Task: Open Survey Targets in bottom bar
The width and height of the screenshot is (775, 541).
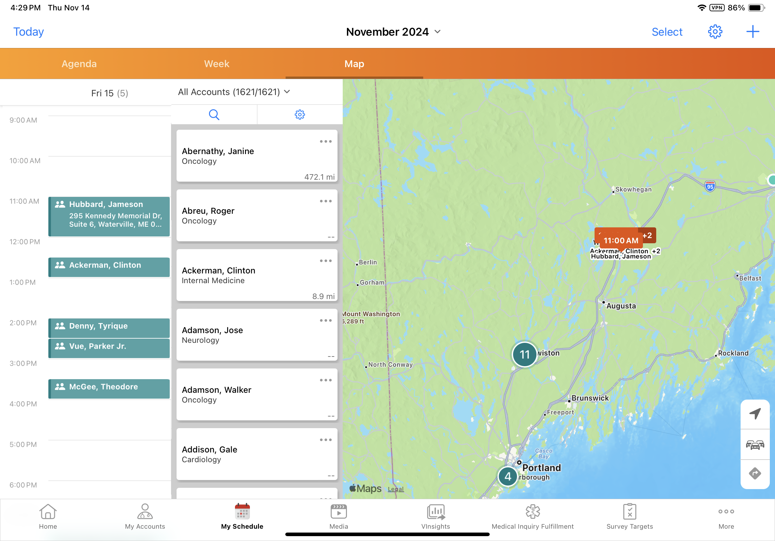Action: point(630,517)
